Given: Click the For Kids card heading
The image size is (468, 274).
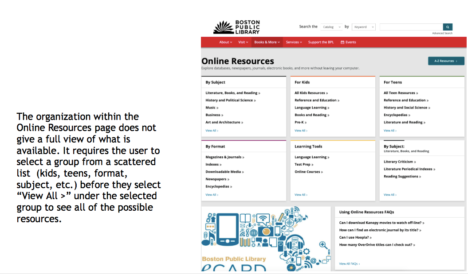Looking at the screenshot, I should pyautogui.click(x=302, y=82).
